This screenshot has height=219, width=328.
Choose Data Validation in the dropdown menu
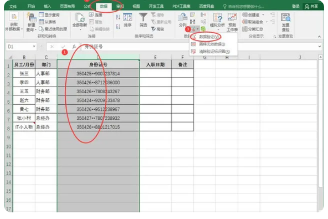[x=209, y=37]
